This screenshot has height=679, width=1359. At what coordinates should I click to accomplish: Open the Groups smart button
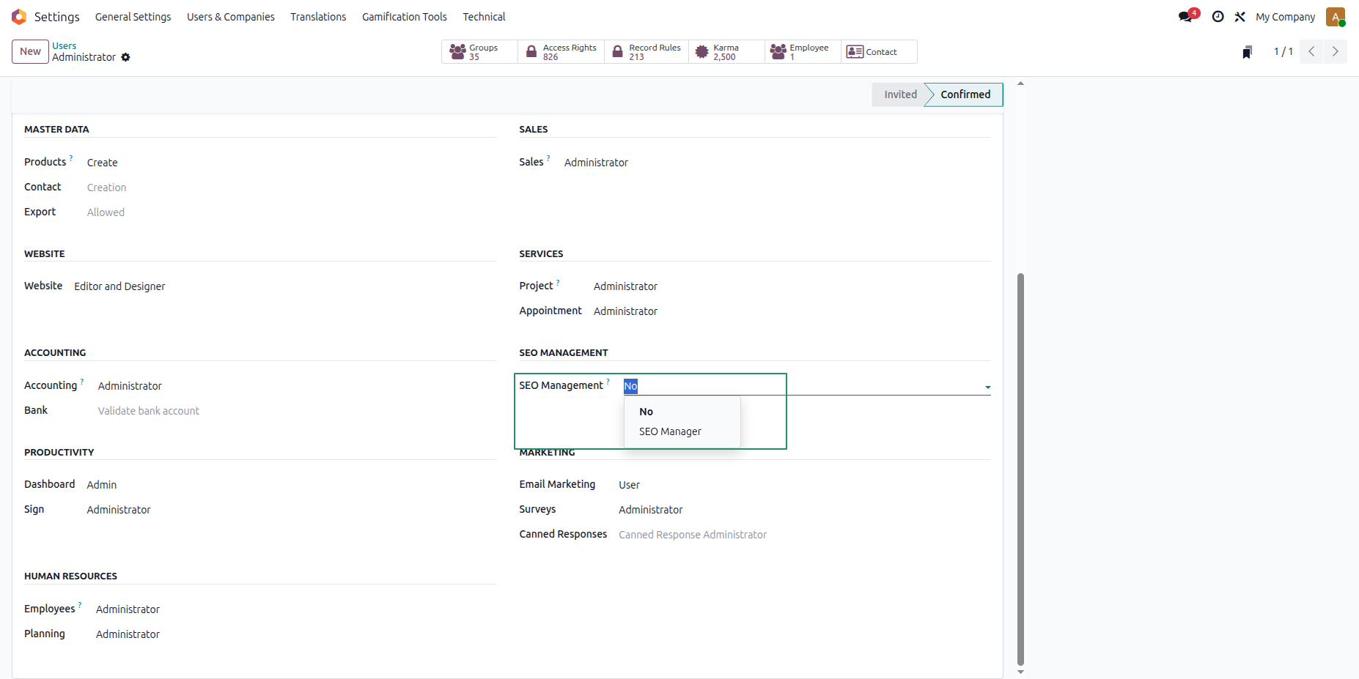479,52
